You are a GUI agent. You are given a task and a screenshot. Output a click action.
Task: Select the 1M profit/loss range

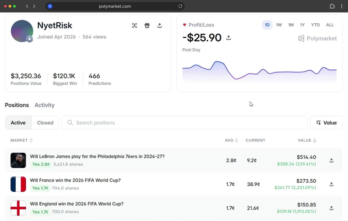pyautogui.click(x=291, y=25)
